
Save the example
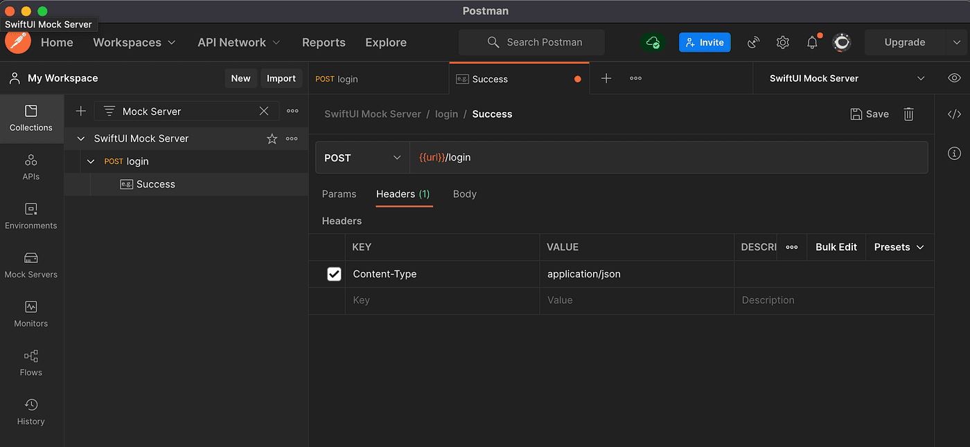coord(870,114)
